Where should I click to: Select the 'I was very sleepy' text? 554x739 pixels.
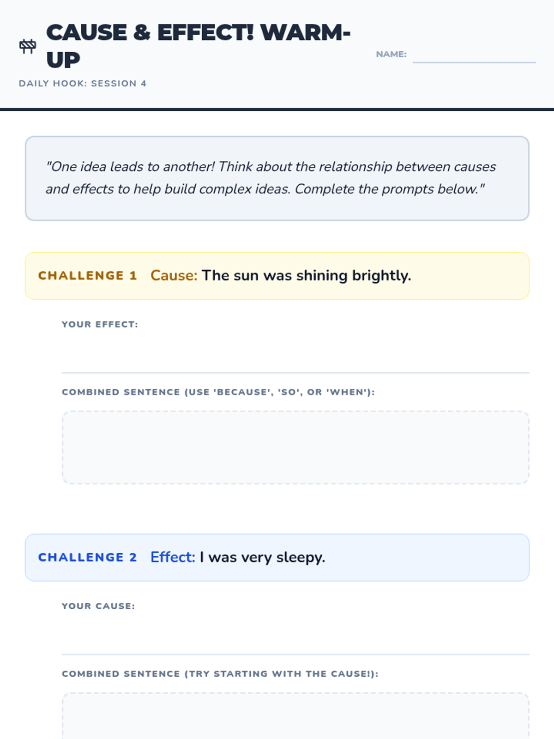tap(262, 557)
